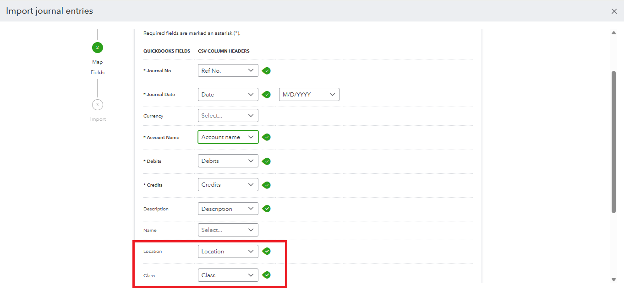The image size is (624, 290).
Task: Click the scroll up arrow
Action: (614, 33)
